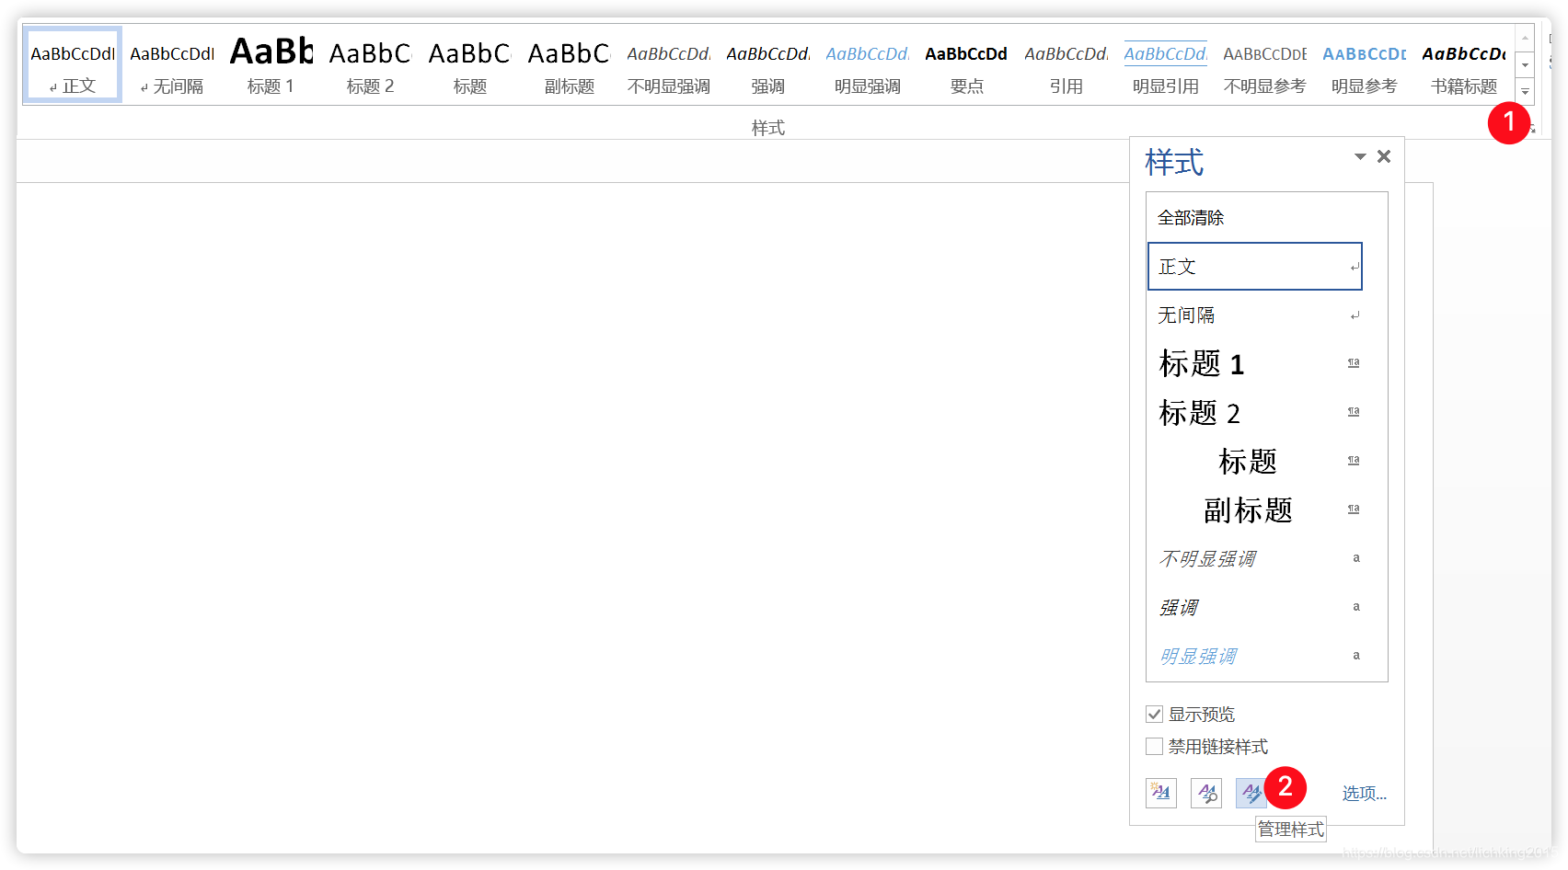Image resolution: width=1568 pixels, height=870 pixels.
Task: Close the 样式 pane with the X
Action: 1384,156
